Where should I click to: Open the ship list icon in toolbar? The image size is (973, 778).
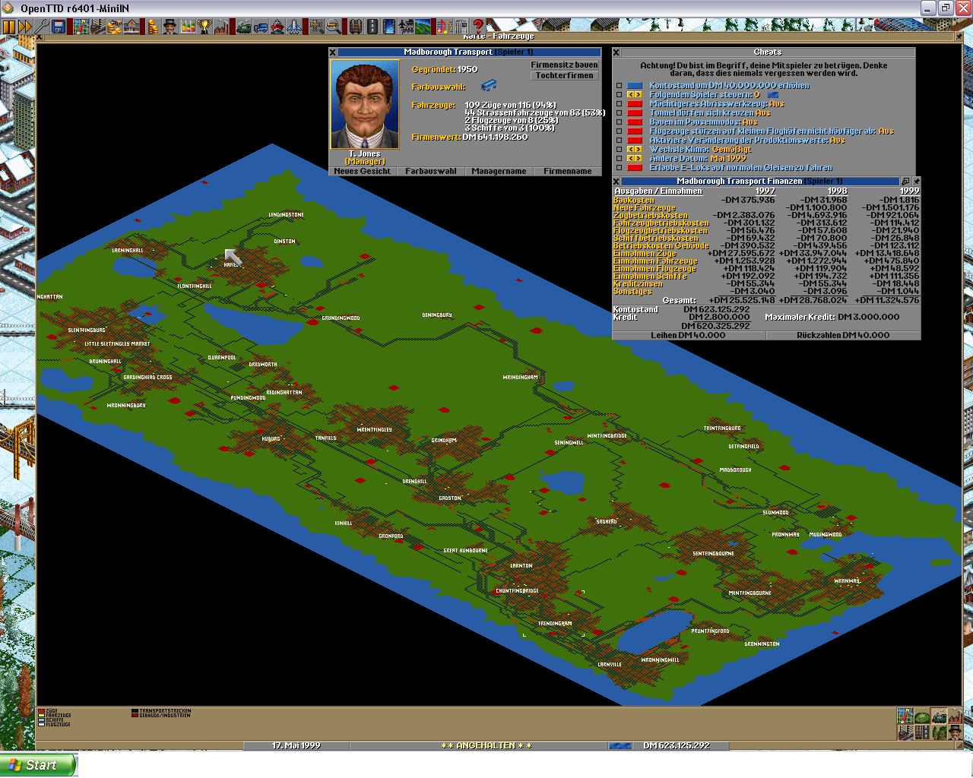click(x=277, y=27)
